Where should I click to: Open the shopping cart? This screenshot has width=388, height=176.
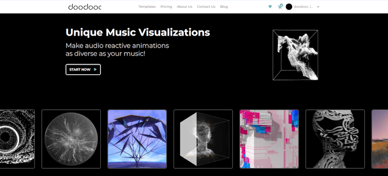tap(280, 7)
